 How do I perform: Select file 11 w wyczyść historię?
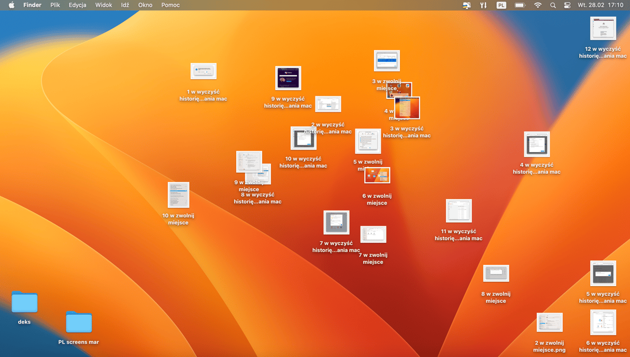[459, 211]
